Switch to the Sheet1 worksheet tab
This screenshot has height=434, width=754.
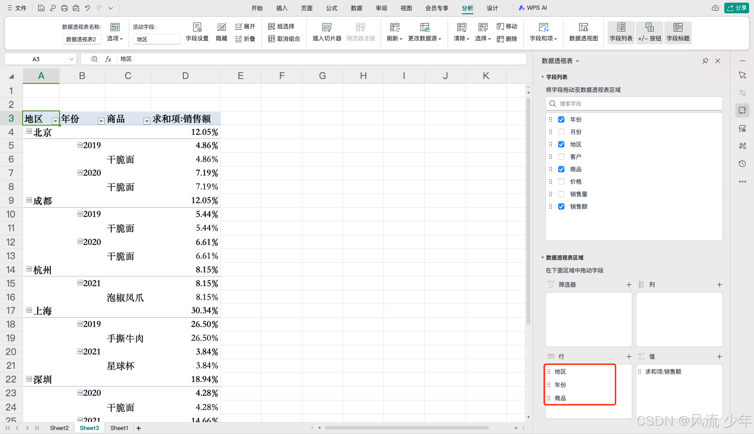119,428
